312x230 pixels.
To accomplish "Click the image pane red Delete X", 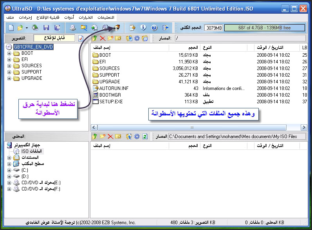I will click(x=103, y=38).
